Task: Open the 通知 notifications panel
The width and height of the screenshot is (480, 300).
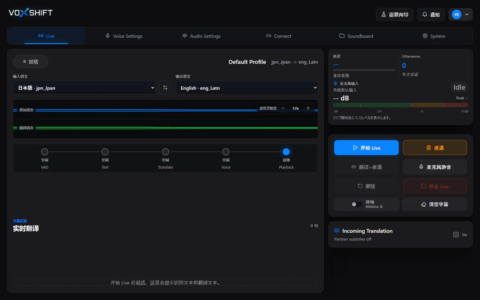Action: pos(431,14)
